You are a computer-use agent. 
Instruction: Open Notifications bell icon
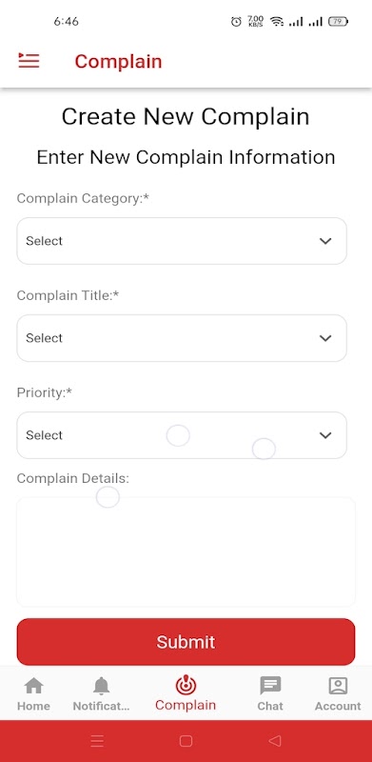coord(101,686)
